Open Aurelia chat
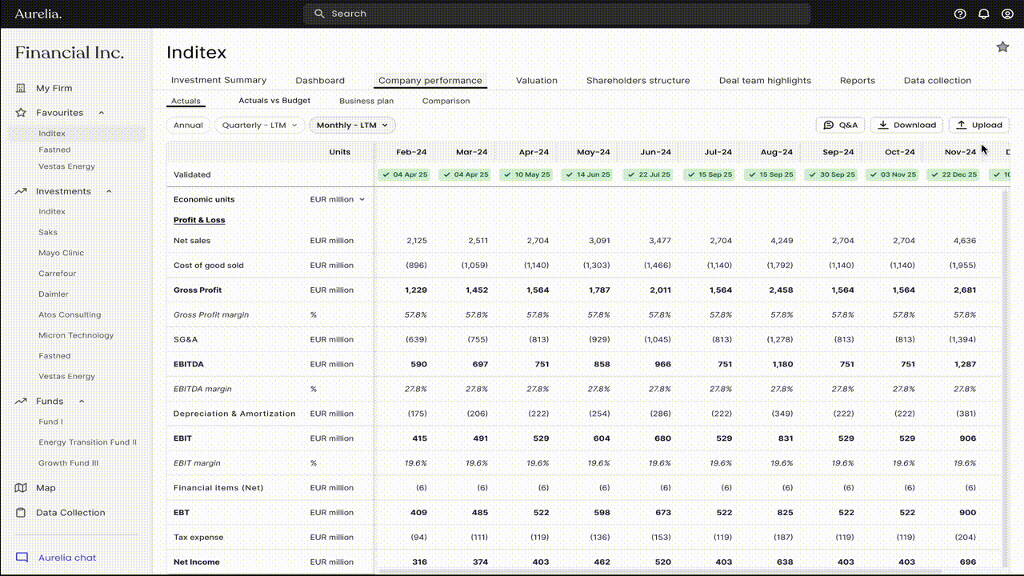The width and height of the screenshot is (1024, 576). coord(67,558)
